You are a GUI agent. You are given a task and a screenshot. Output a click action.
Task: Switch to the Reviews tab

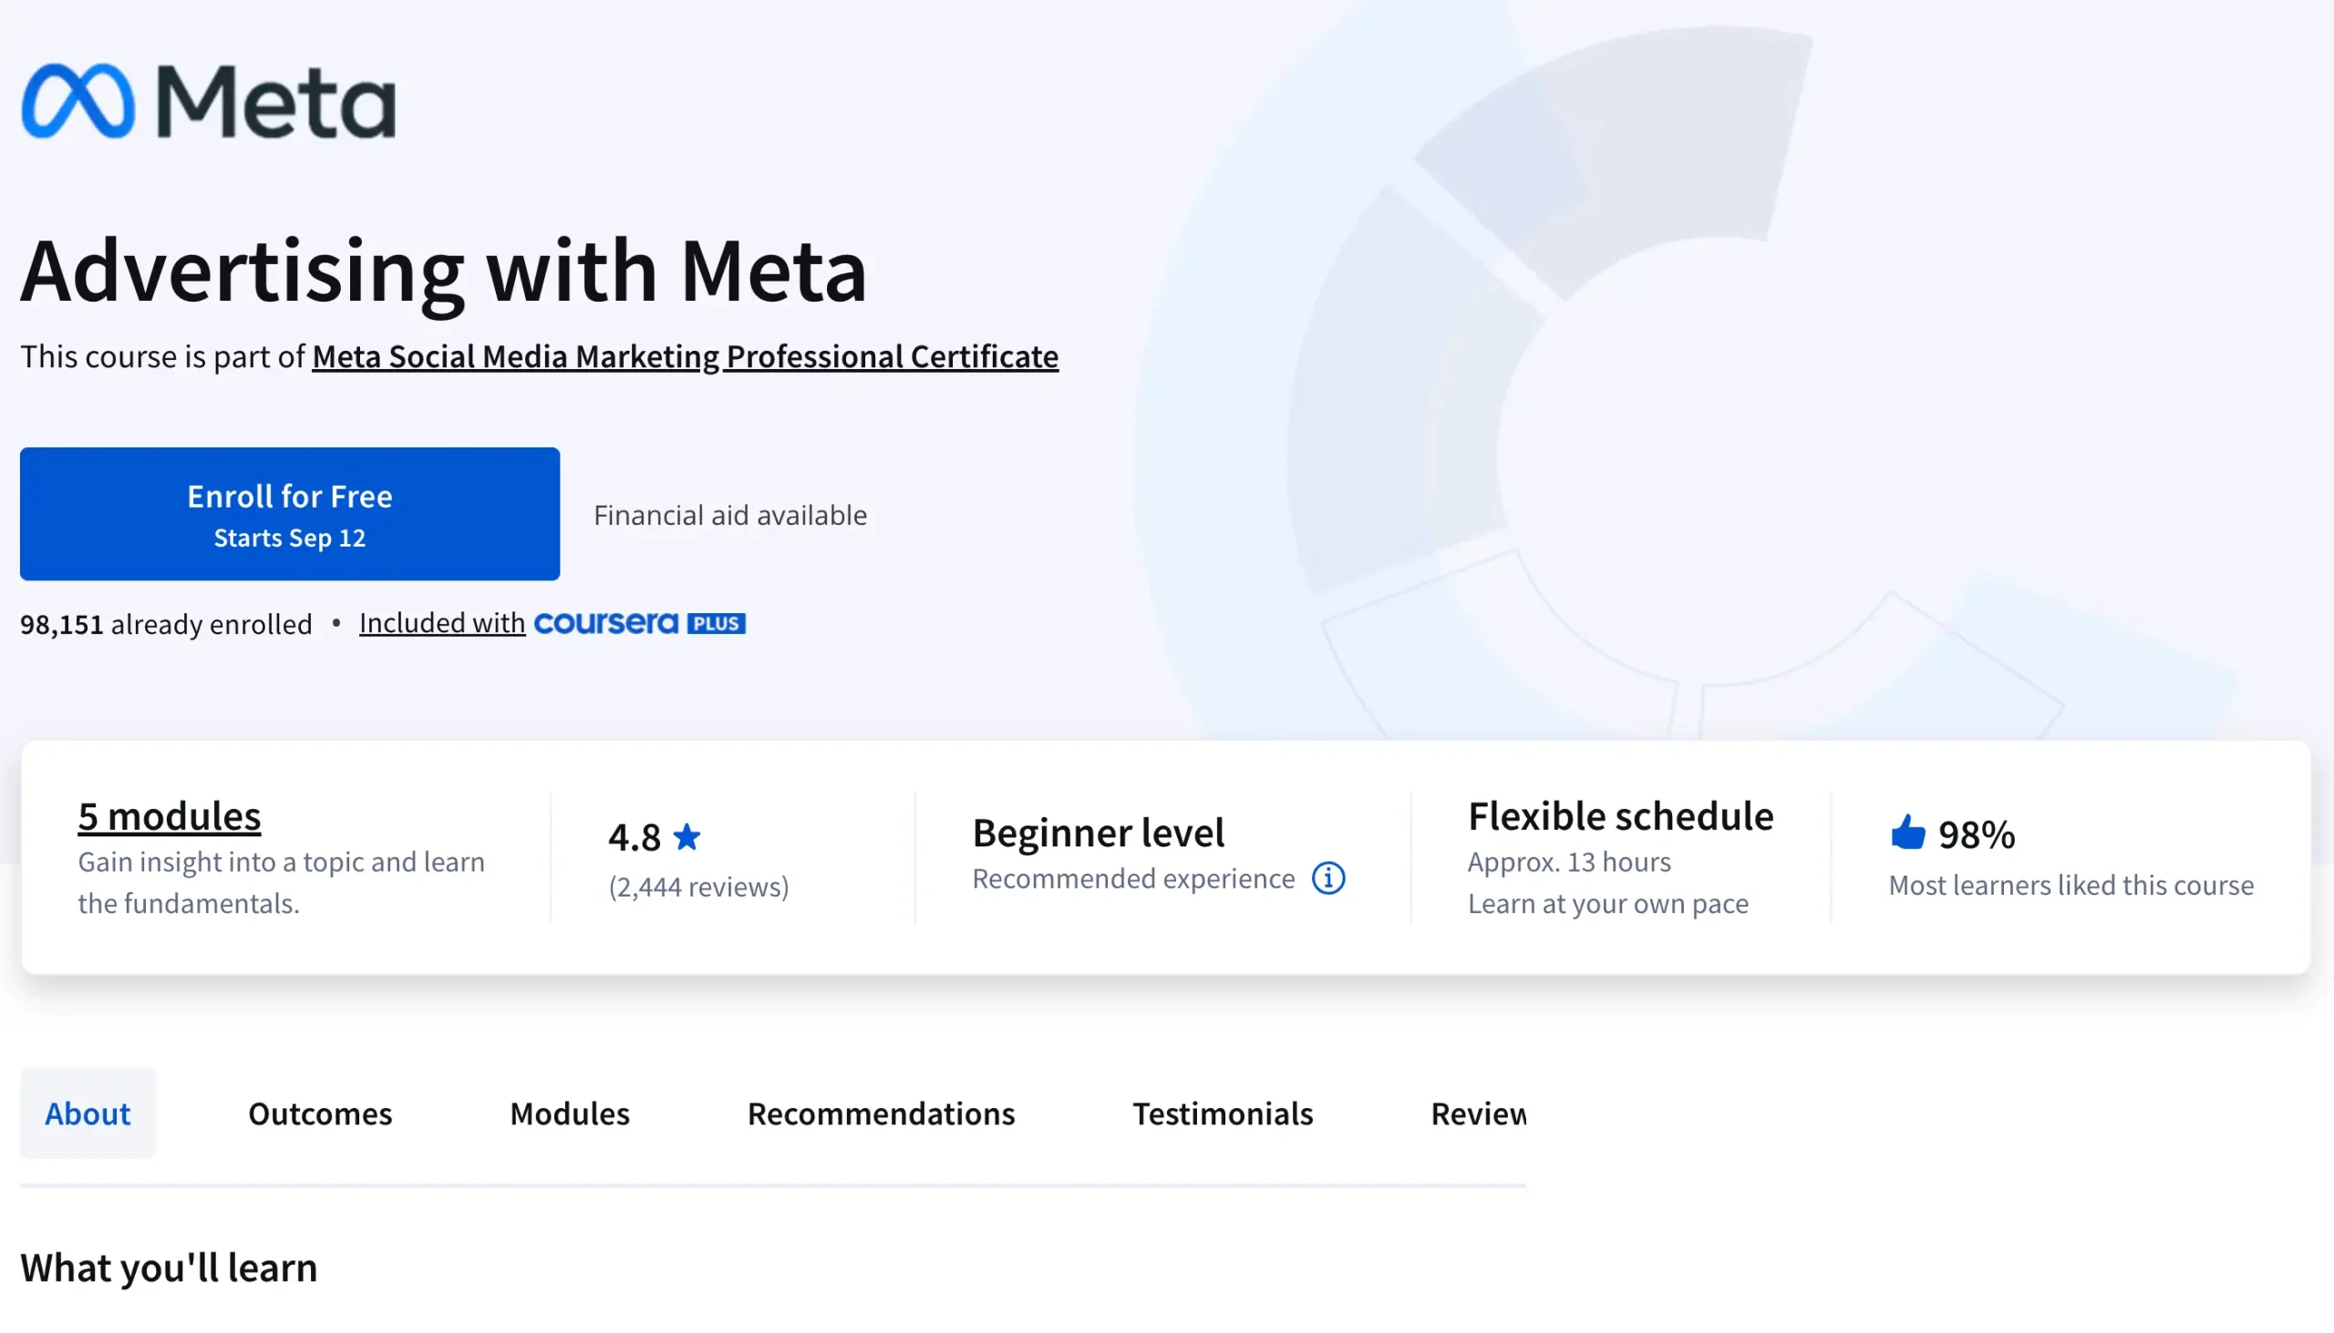tap(1478, 1113)
